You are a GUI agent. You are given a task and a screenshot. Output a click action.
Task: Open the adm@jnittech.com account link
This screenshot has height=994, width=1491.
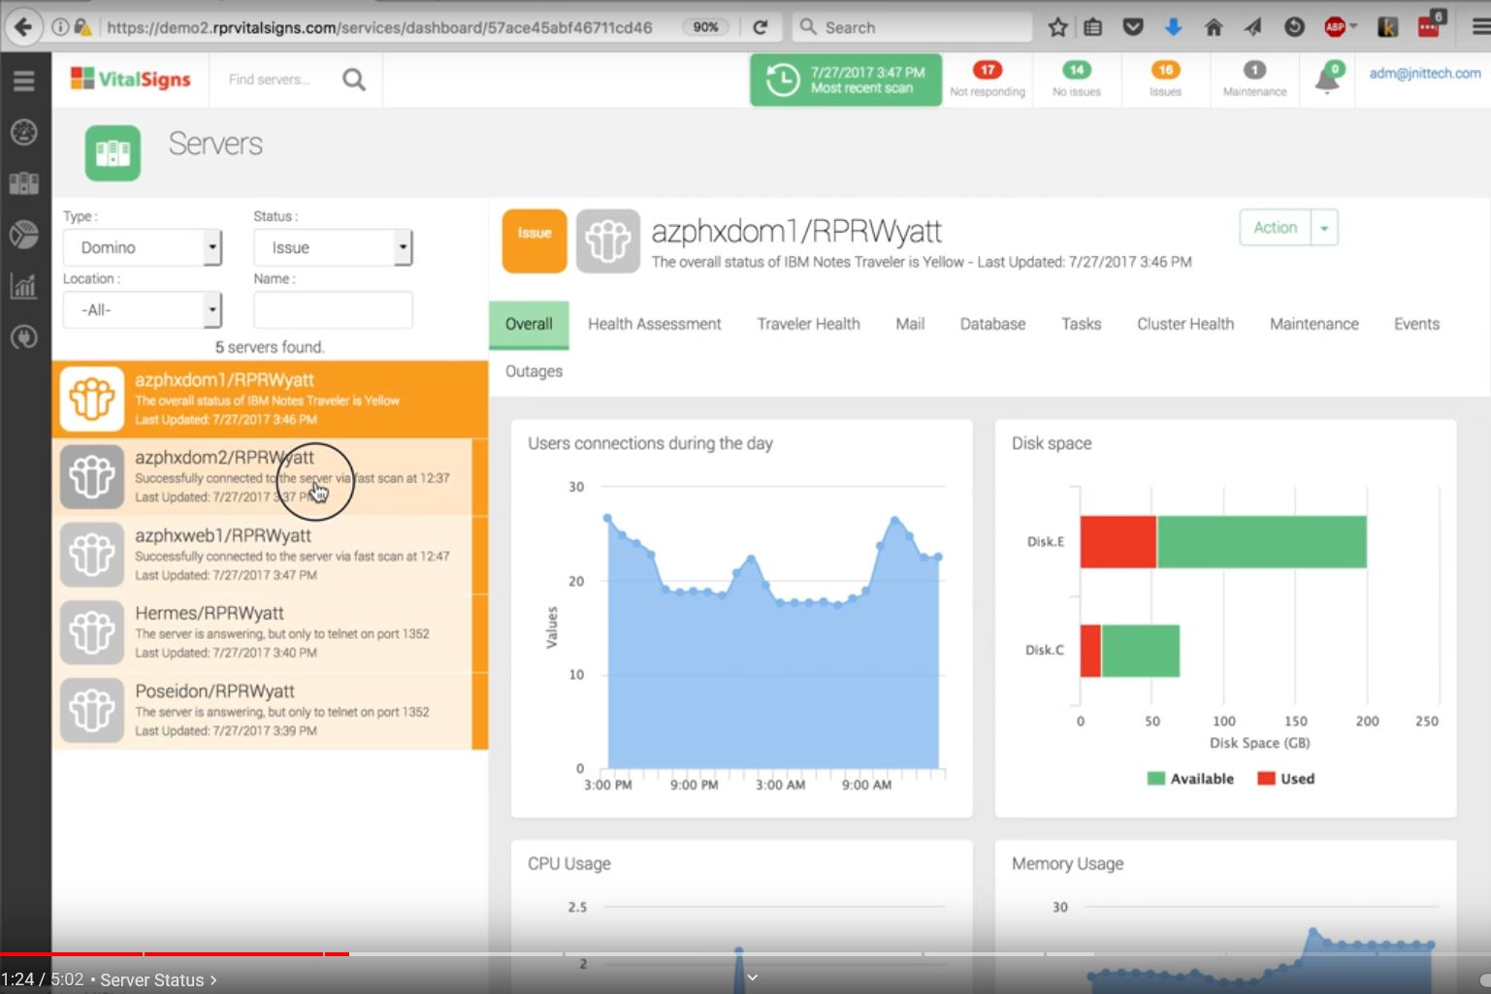[1425, 73]
